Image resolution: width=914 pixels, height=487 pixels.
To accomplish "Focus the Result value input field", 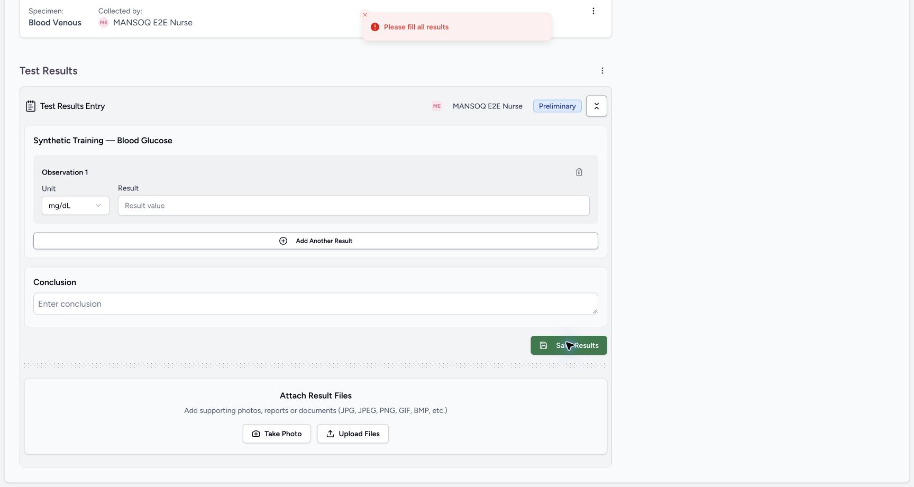I will coord(354,206).
